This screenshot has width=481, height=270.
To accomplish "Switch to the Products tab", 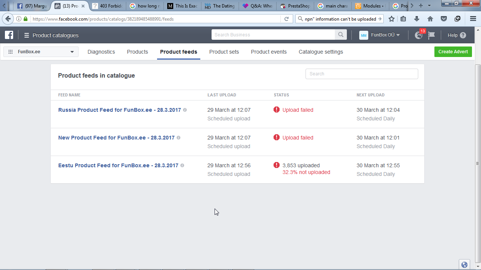I will [138, 52].
